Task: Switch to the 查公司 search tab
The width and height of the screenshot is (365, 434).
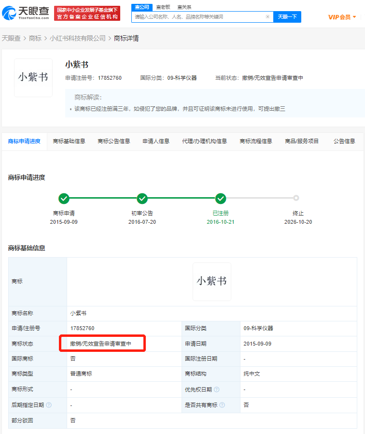Action: pos(142,7)
